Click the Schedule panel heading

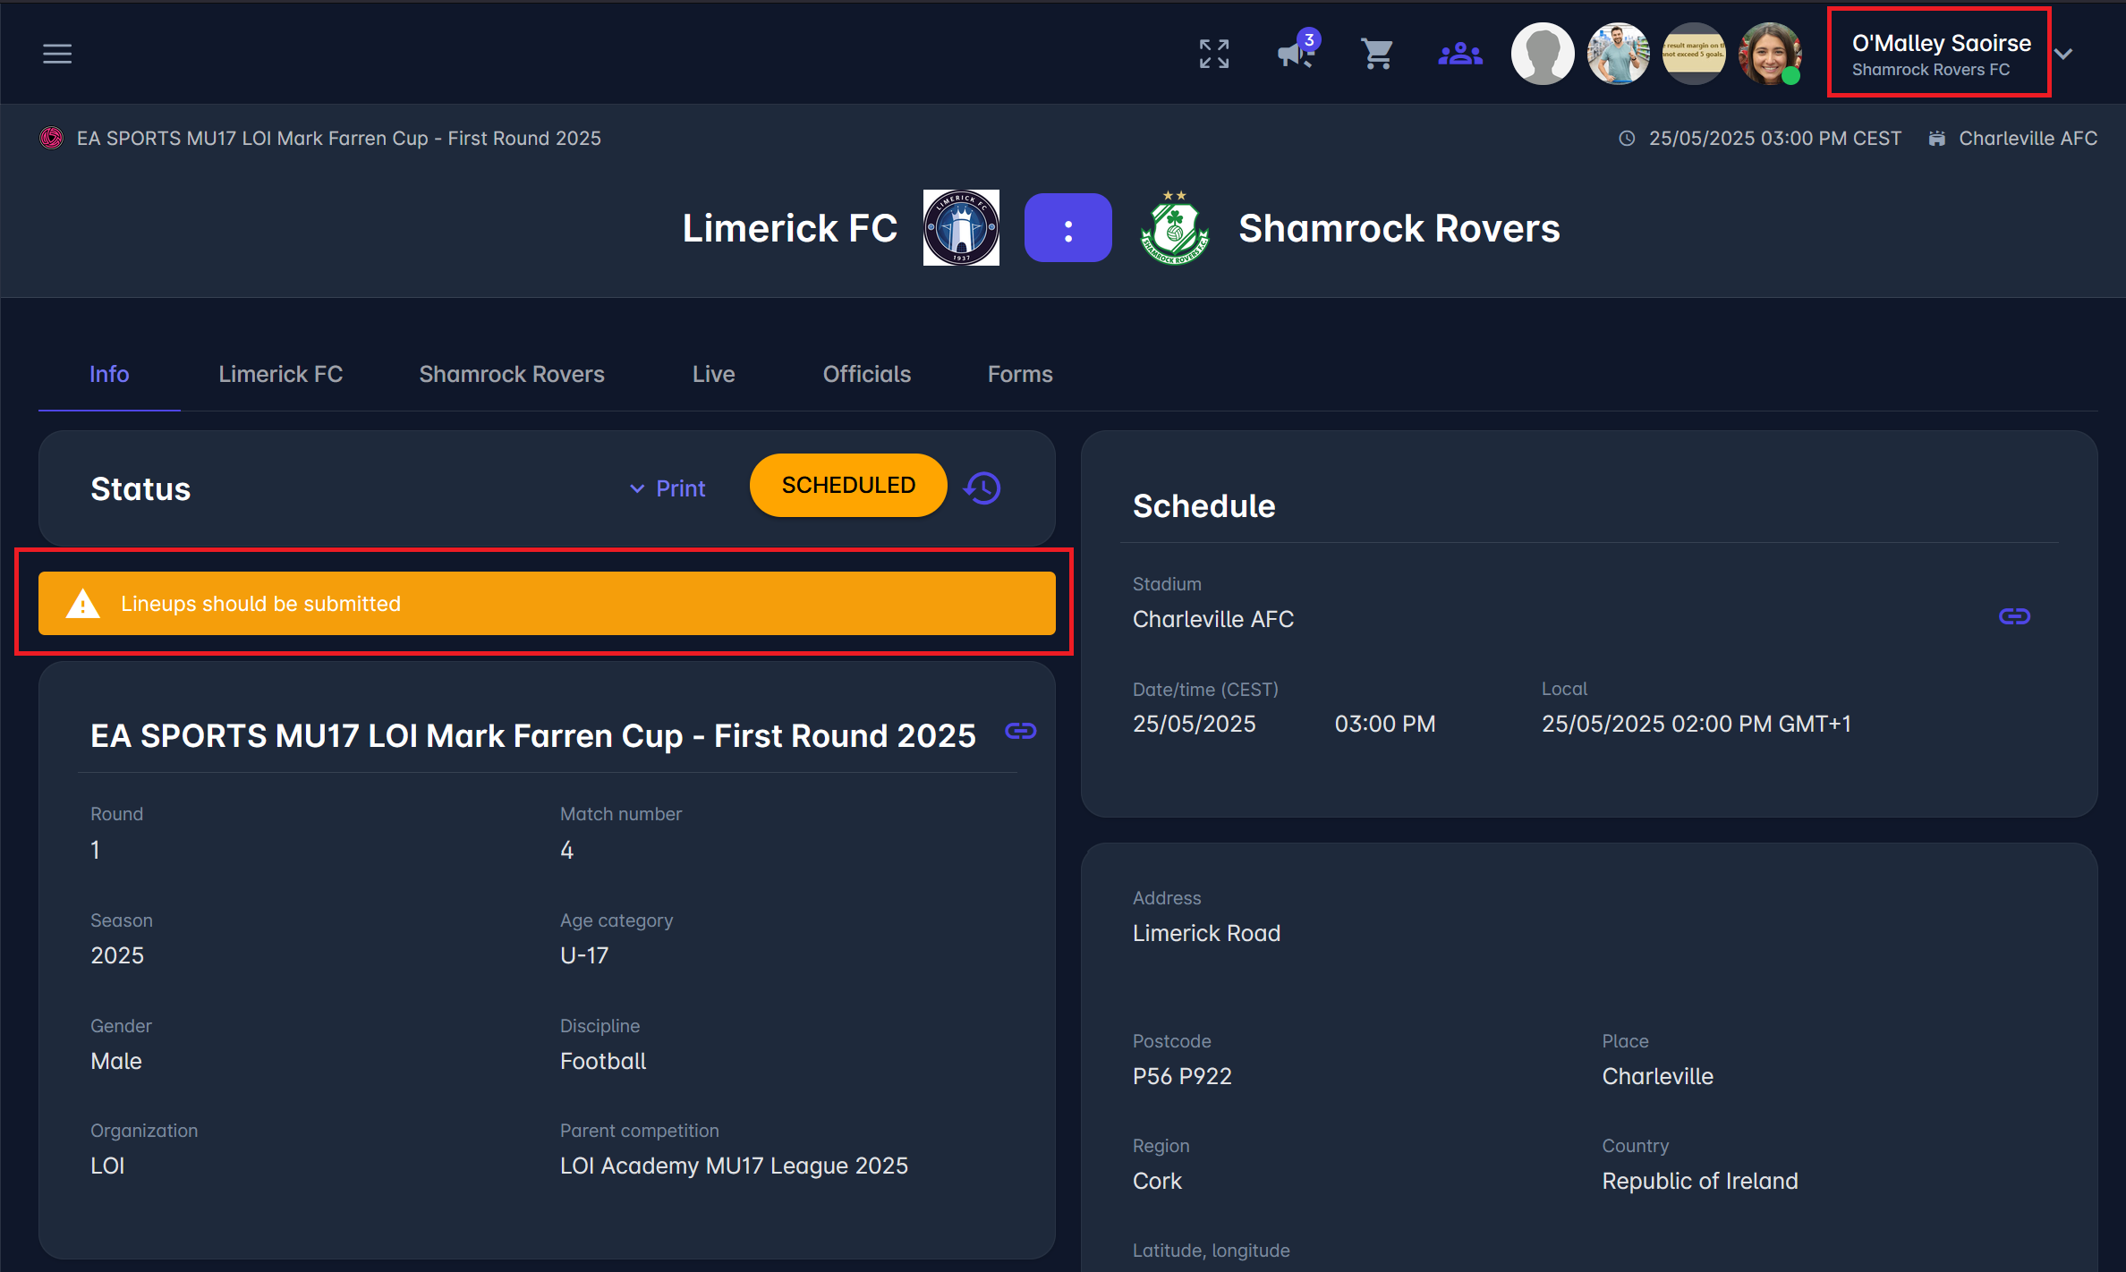[1203, 506]
